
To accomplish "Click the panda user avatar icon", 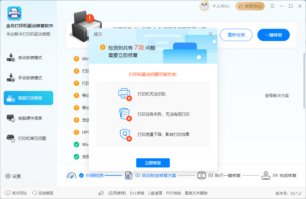I will point(204,6).
